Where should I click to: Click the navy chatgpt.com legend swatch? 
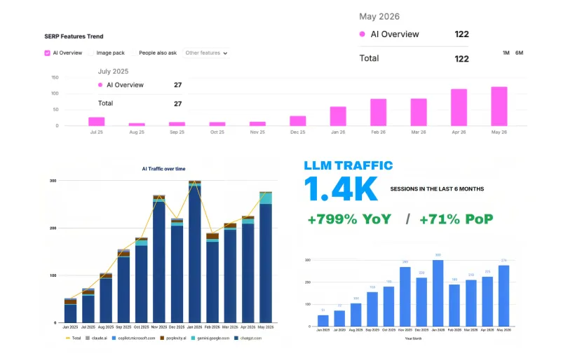[236, 338]
